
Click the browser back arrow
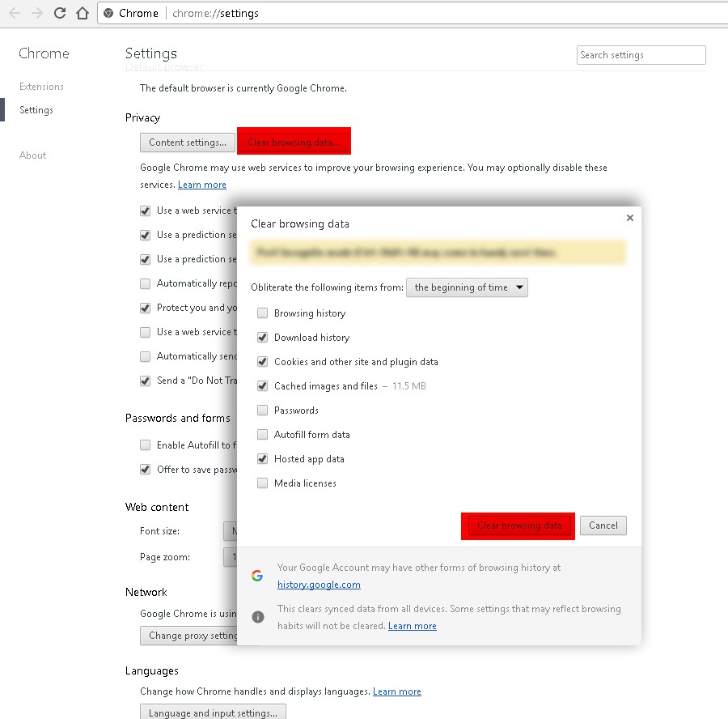(x=15, y=13)
